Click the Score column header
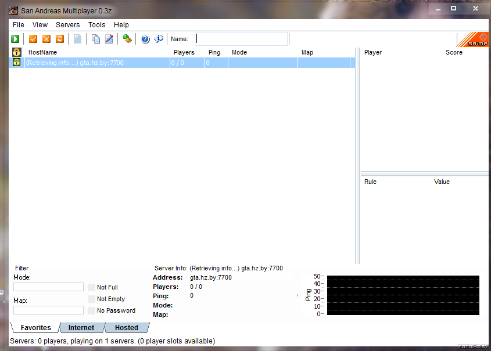491x351 pixels. pyautogui.click(x=454, y=52)
